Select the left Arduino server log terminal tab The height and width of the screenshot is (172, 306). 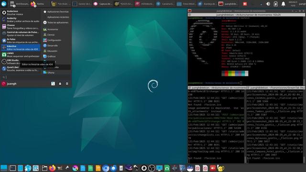click(217, 88)
